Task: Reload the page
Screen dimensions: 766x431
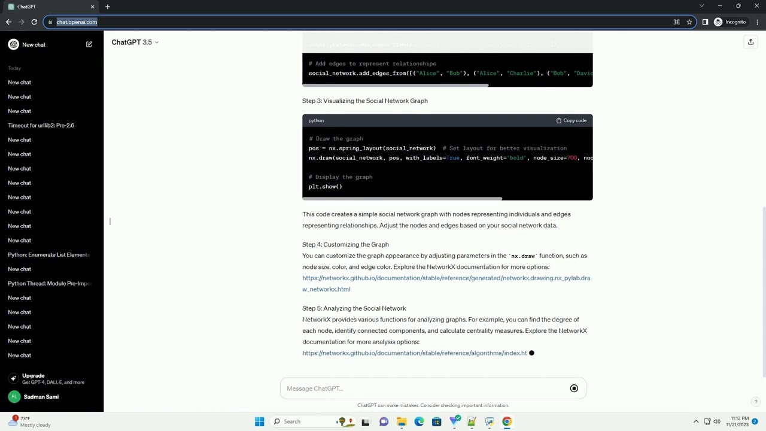Action: coord(34,22)
